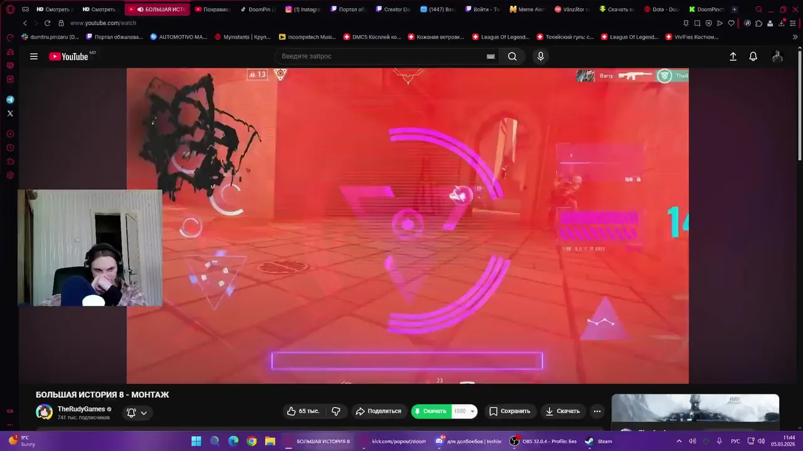Open File Explorer from the taskbar
The height and width of the screenshot is (451, 803).
pos(270,441)
